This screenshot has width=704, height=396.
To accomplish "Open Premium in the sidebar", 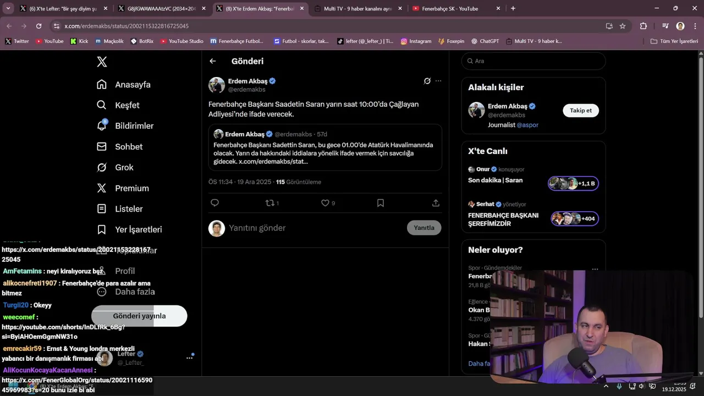I will click(x=123, y=188).
